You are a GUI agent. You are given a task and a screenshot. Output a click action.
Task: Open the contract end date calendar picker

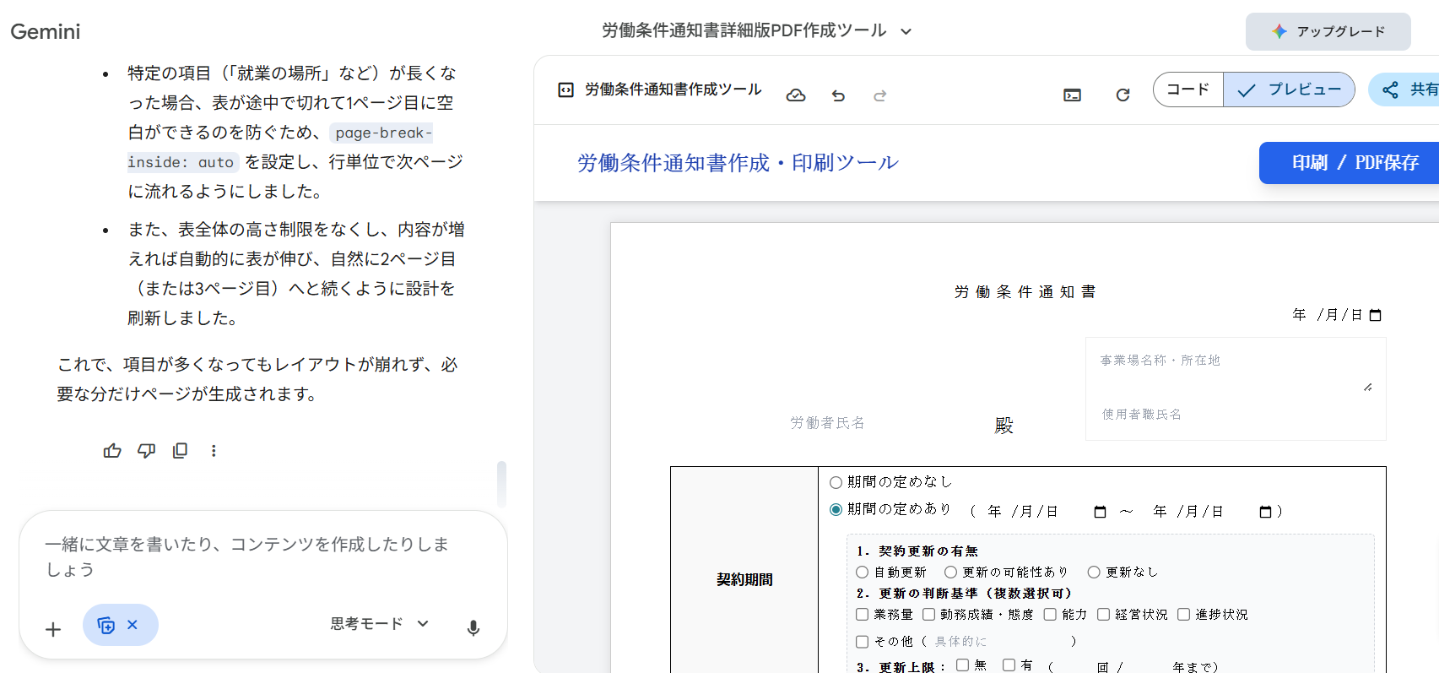pos(1265,512)
